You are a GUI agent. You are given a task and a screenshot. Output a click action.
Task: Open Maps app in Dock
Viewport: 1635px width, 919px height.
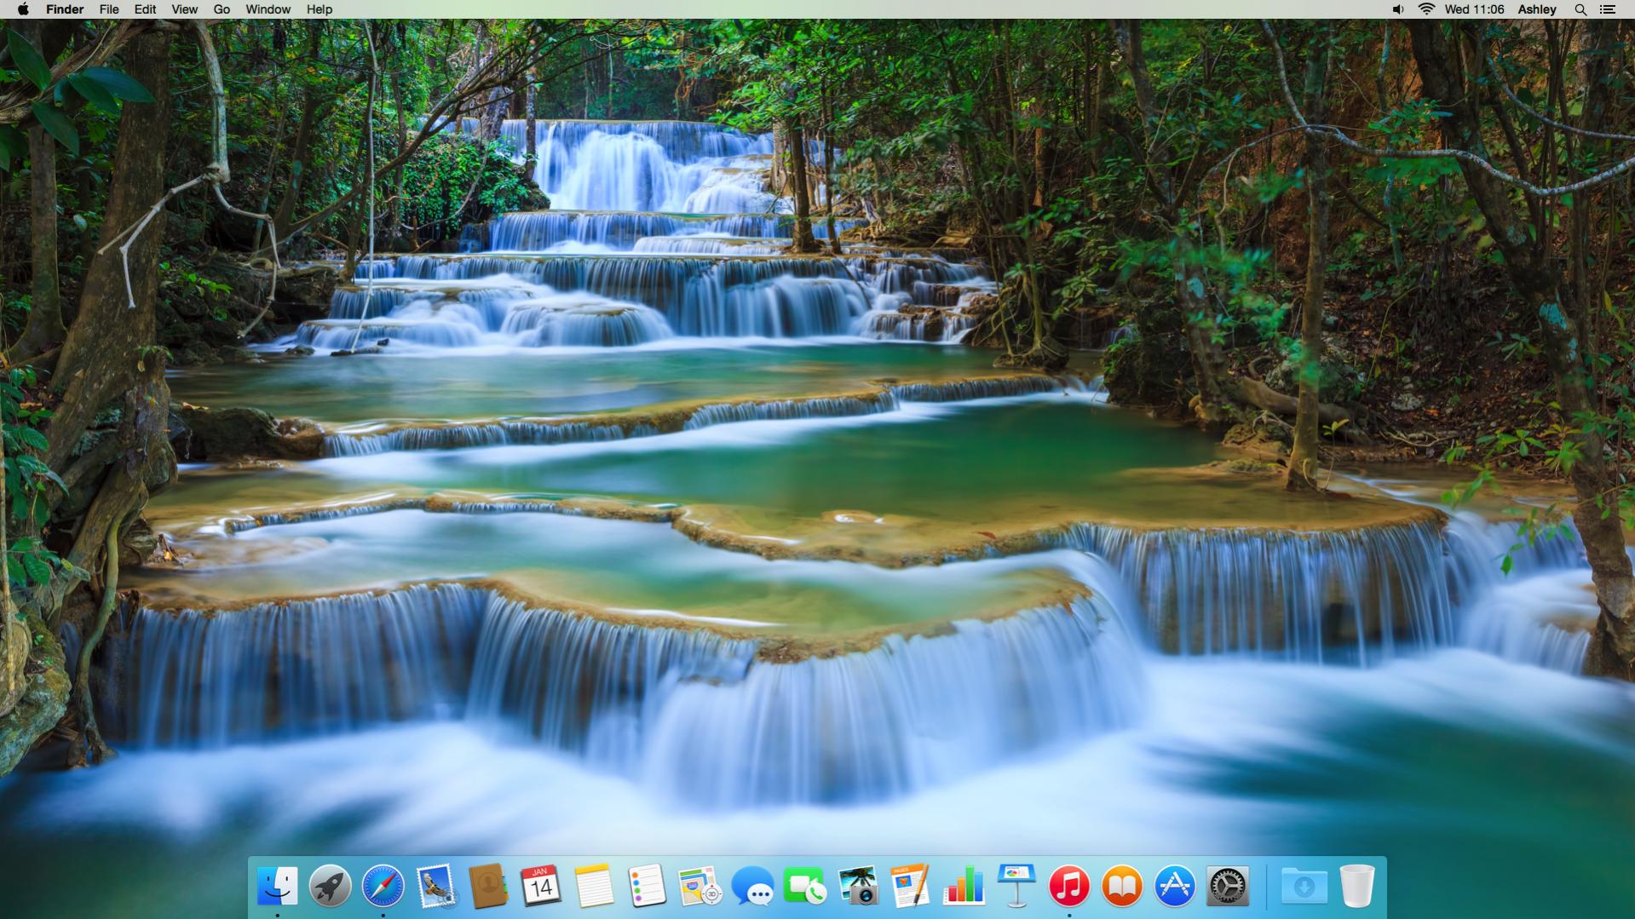(x=699, y=886)
